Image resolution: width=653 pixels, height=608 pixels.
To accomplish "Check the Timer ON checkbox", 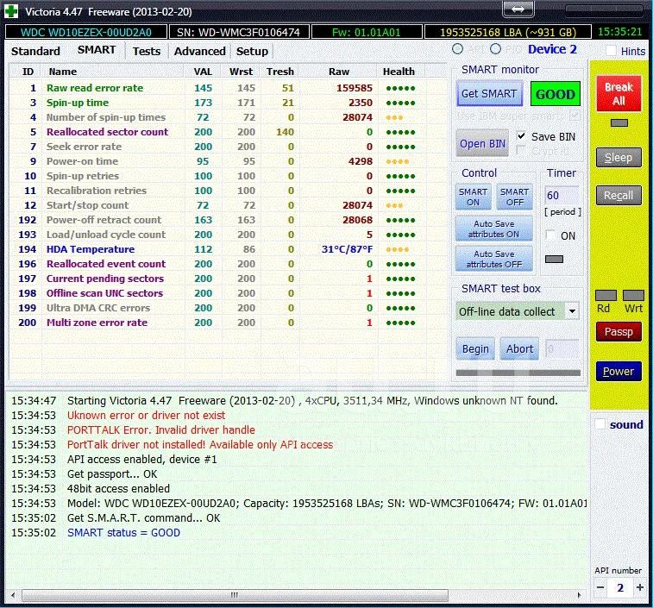I will [550, 235].
